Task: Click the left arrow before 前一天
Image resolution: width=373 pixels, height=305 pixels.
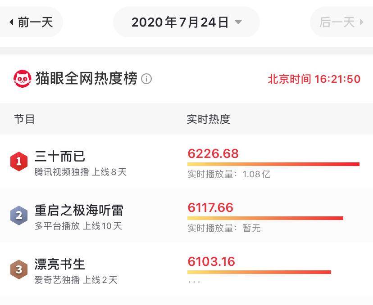Action: pyautogui.click(x=12, y=21)
